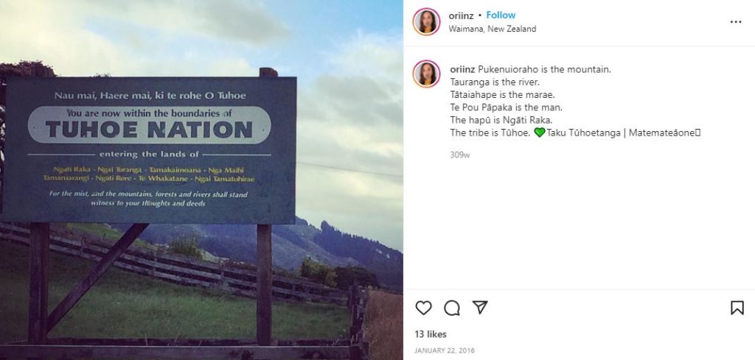Select Taku Tūhoetanga caption text
This screenshot has width=755, height=360.
(583, 133)
